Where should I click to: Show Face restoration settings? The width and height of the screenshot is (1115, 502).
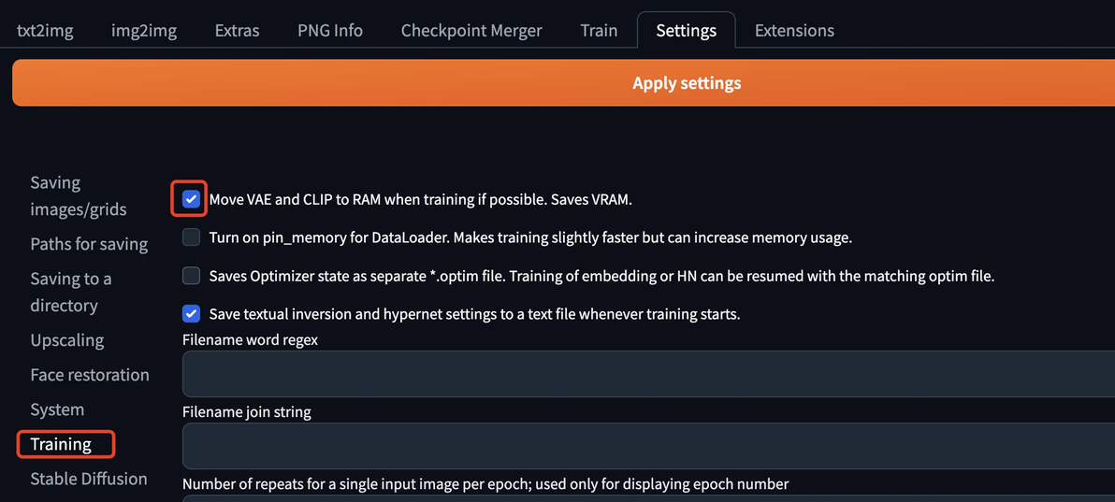[x=90, y=375]
